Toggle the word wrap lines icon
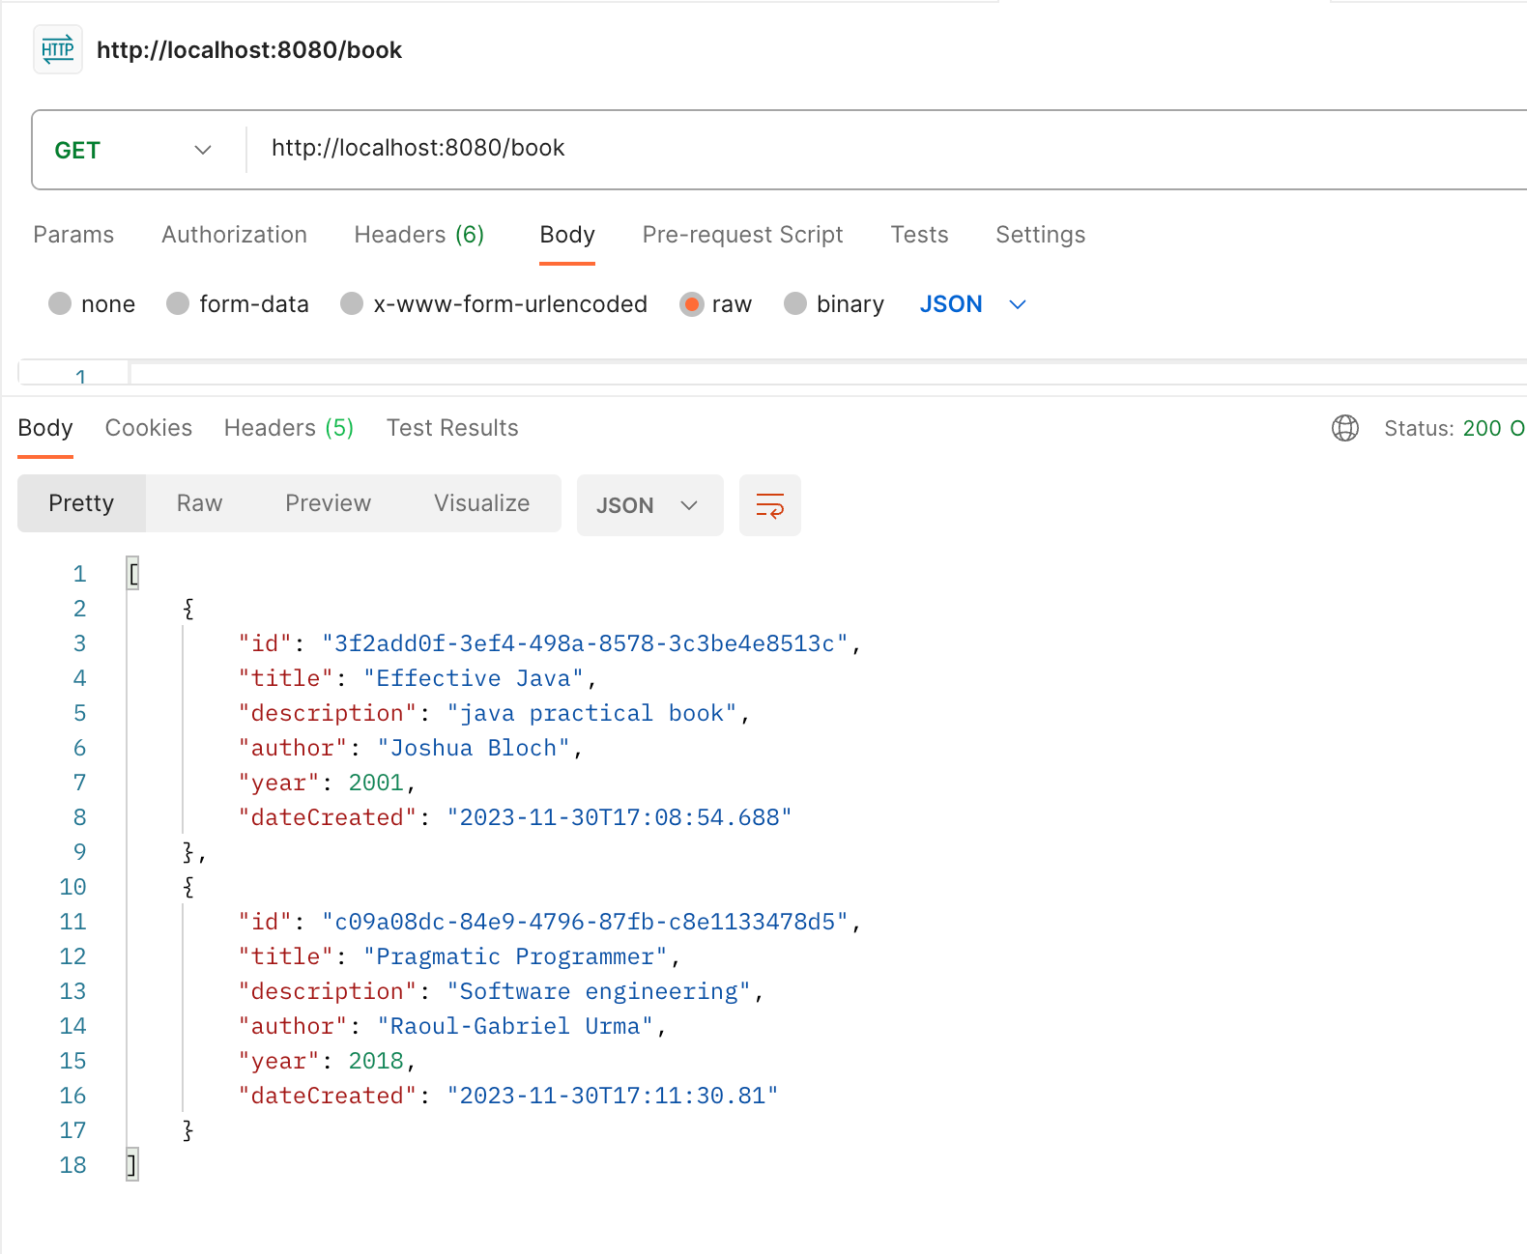Screen dimensions: 1527x1254 tap(770, 505)
